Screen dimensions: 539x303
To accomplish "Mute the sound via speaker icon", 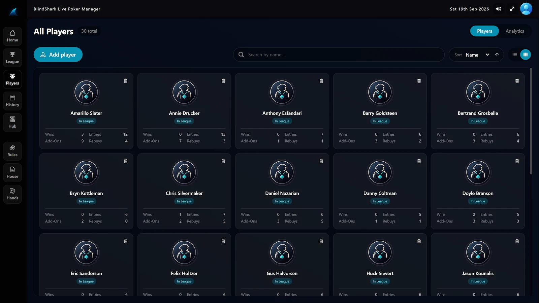I will pyautogui.click(x=499, y=9).
